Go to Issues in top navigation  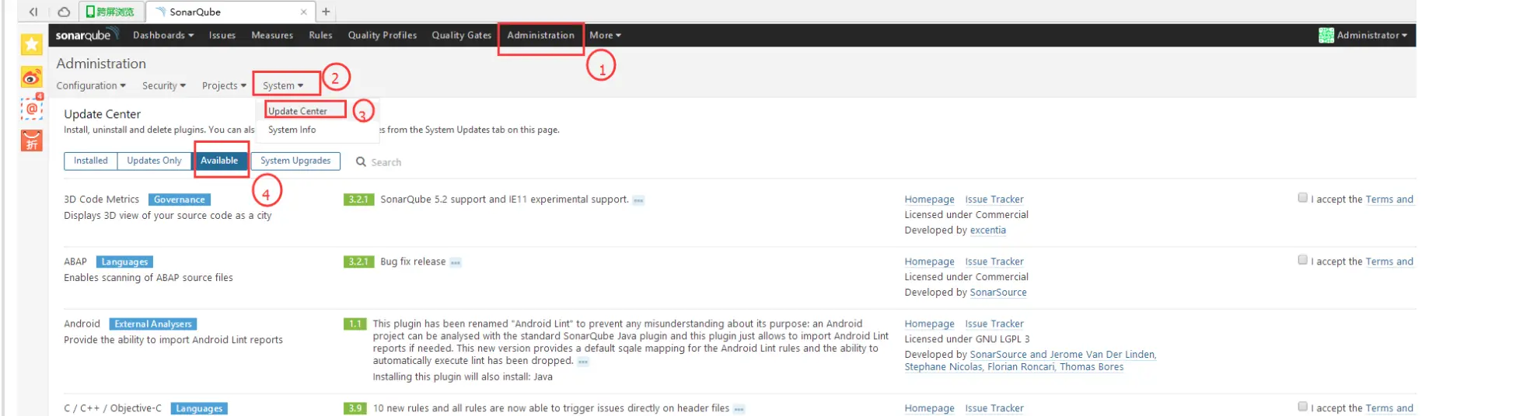(222, 35)
